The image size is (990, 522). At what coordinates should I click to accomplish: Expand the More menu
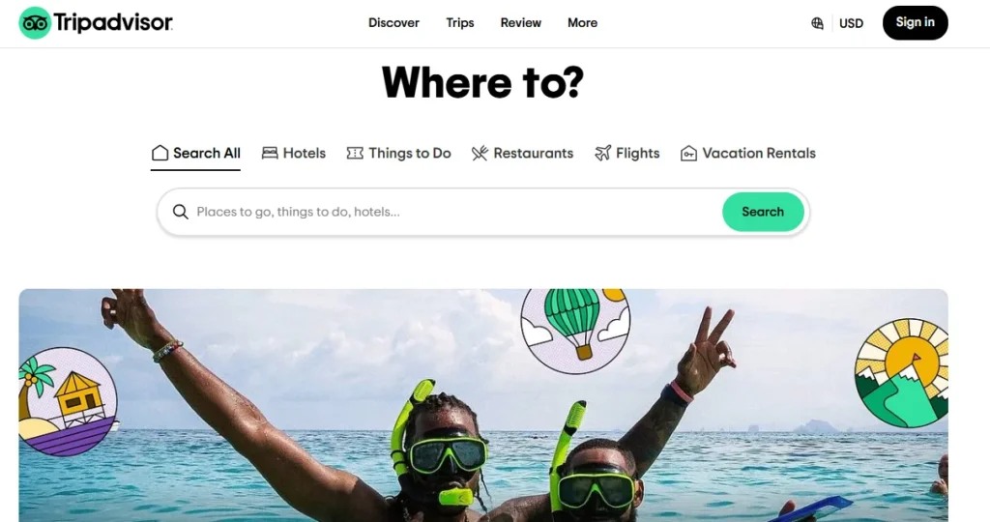pos(582,23)
